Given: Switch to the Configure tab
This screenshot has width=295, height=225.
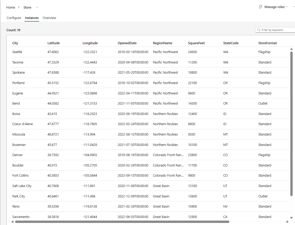Looking at the screenshot, I should click(14, 18).
